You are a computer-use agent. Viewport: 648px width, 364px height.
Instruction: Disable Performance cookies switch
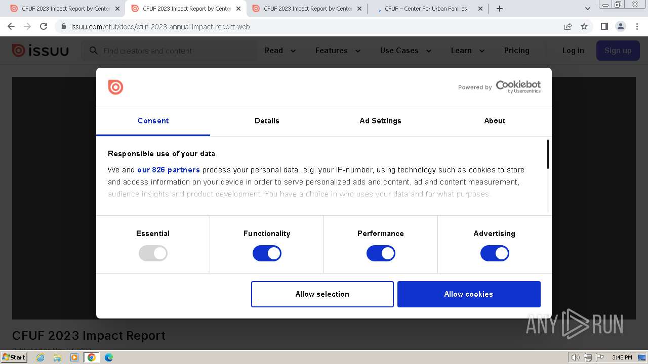click(381, 253)
